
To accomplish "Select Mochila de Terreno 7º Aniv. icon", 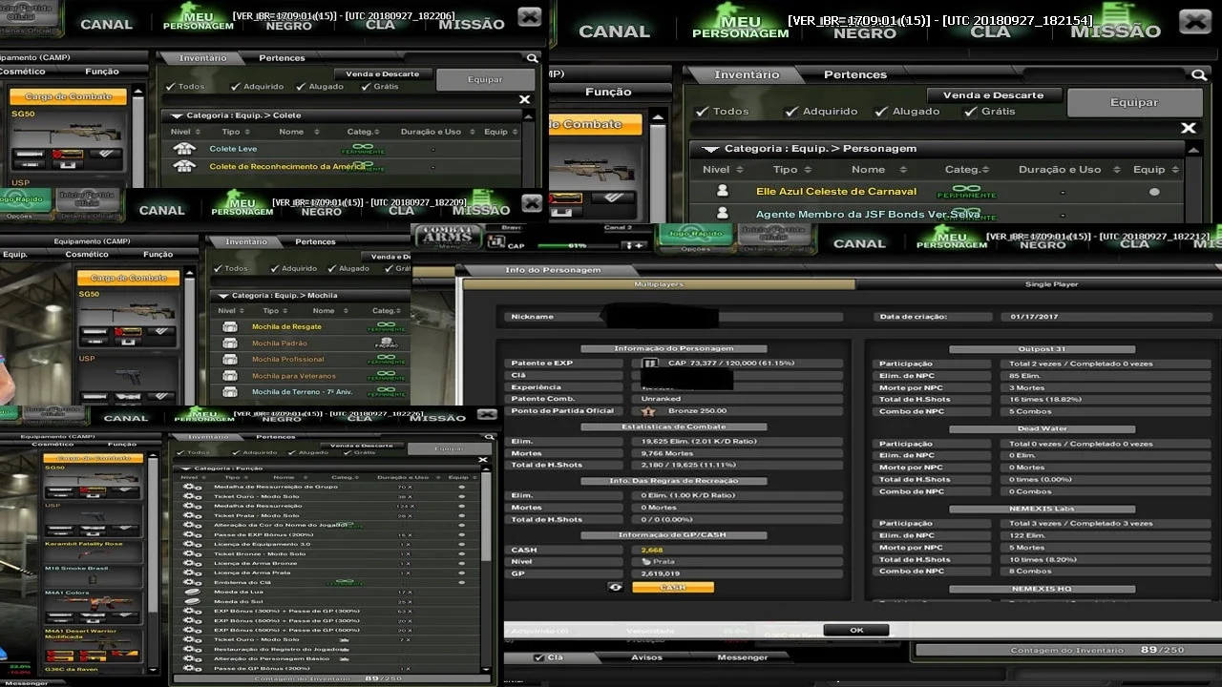I will click(229, 392).
